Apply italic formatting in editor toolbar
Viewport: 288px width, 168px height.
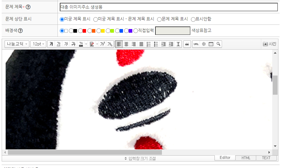66,44
